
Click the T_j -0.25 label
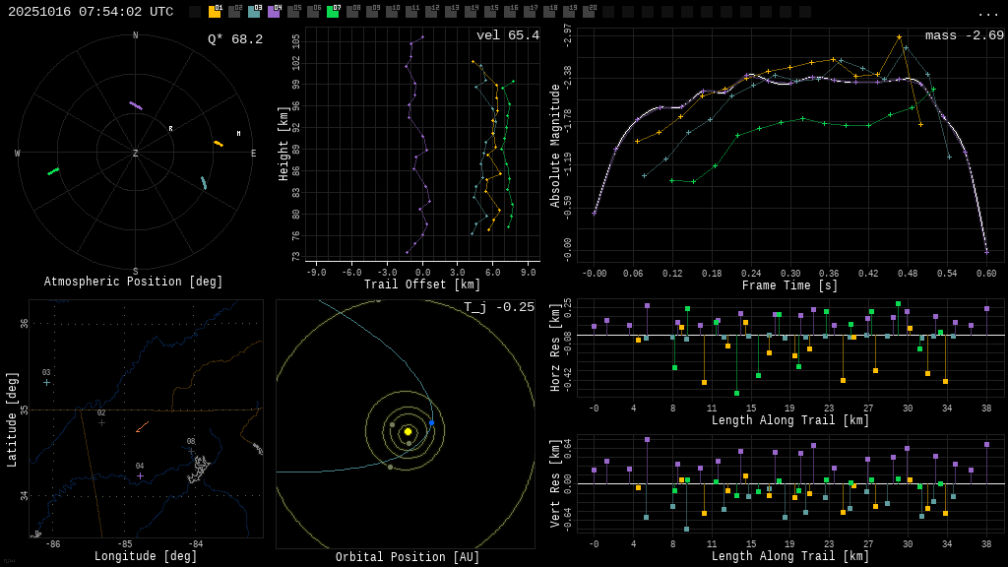pos(499,307)
